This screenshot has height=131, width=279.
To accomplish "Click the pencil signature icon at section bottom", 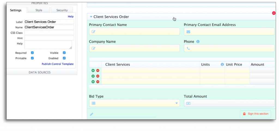I will [92, 114].
